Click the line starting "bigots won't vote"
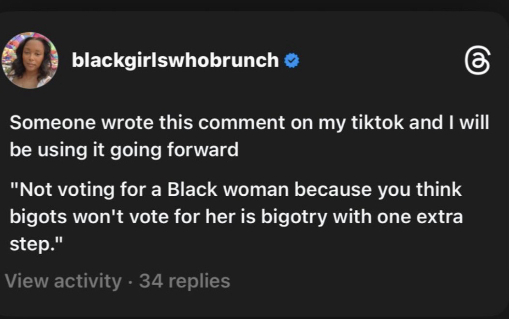 tap(236, 216)
